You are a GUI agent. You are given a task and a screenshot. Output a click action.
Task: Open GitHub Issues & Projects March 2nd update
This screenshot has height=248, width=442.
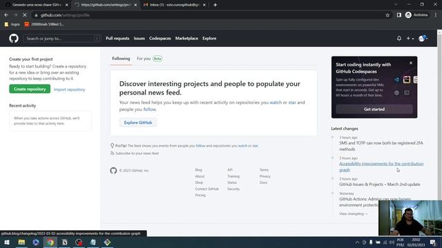coord(379,185)
